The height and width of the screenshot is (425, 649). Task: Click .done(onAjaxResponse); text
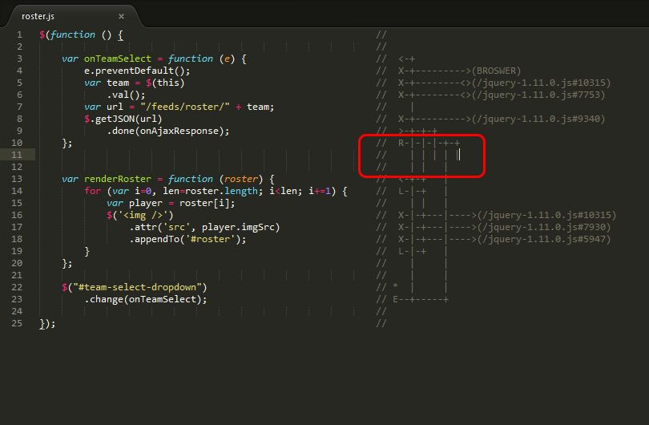click(x=168, y=131)
